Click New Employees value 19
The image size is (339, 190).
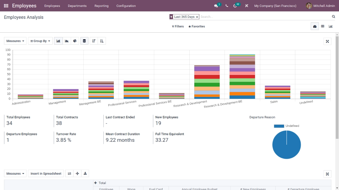click(x=158, y=123)
